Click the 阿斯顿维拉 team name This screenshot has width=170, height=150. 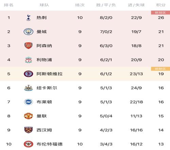tap(50, 74)
